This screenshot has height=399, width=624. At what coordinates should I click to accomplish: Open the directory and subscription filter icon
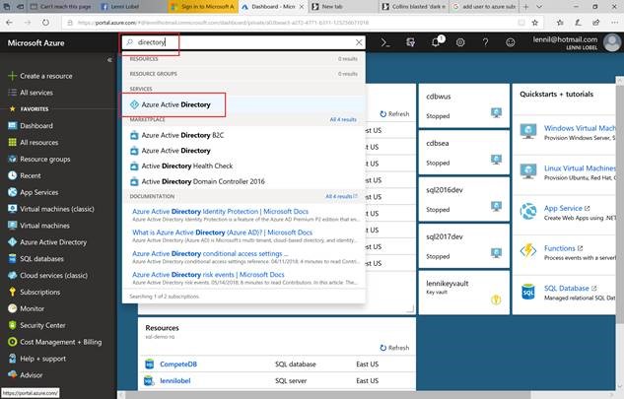410,42
